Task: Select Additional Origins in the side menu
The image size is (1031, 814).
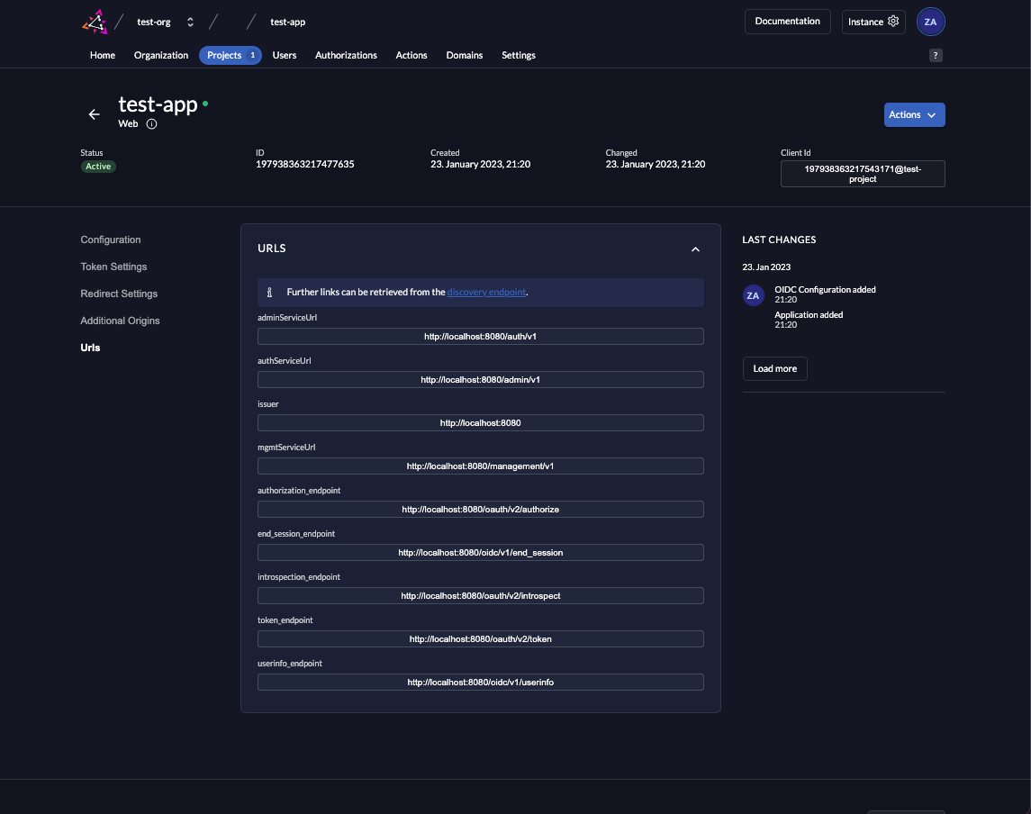Action: click(x=121, y=321)
